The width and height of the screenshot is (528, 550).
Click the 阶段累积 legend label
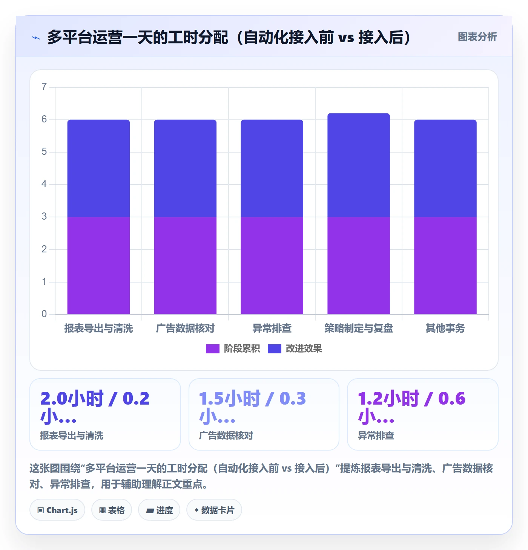pyautogui.click(x=242, y=349)
